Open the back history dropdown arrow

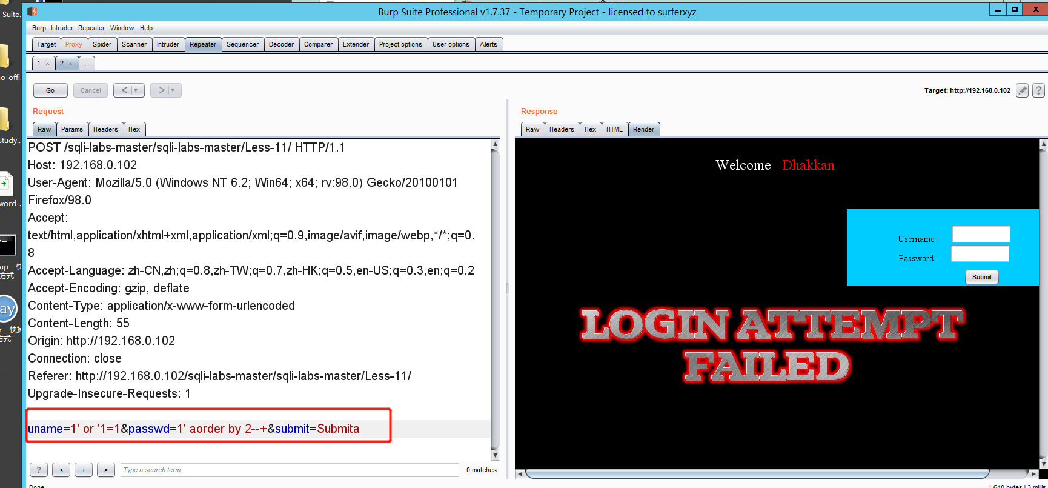tap(136, 90)
